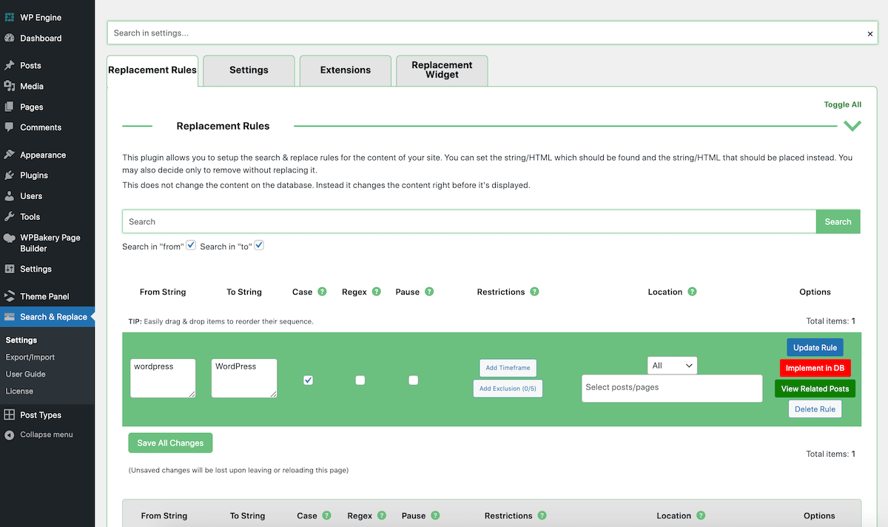Click the green Search button
The image size is (888, 527).
[x=838, y=221]
